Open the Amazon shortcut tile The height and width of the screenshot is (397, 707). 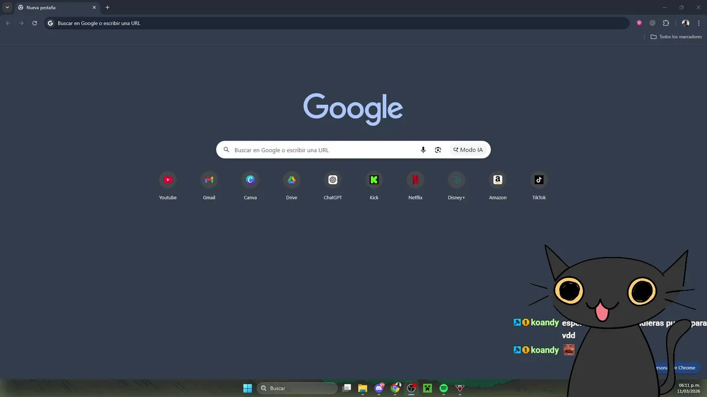coord(498,186)
